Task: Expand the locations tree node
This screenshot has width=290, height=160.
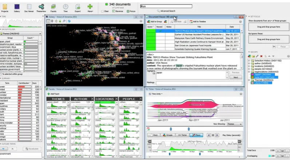Action: coord(249,66)
